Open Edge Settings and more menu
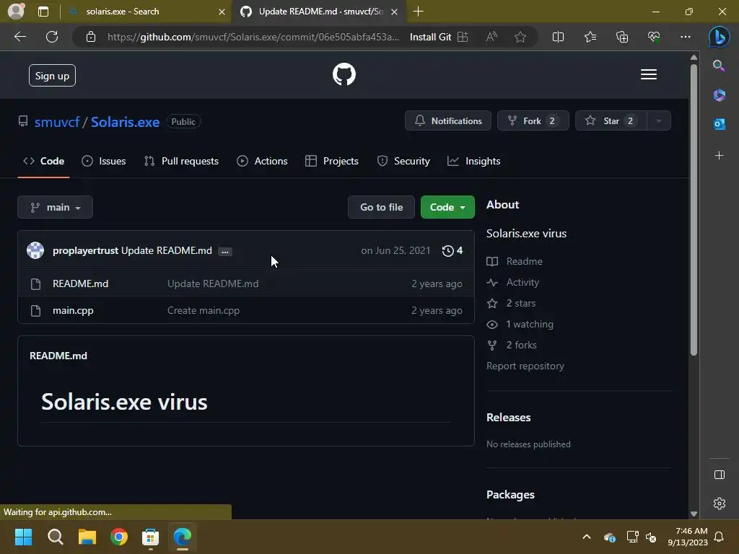The width and height of the screenshot is (739, 554). (686, 37)
